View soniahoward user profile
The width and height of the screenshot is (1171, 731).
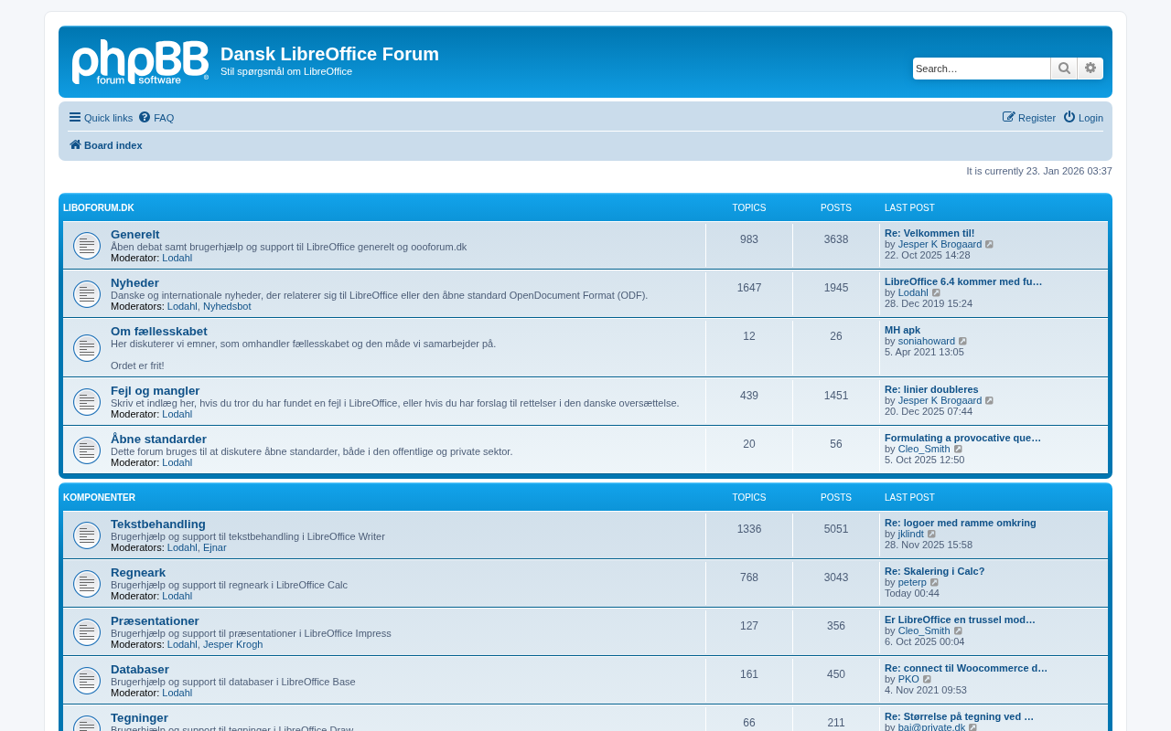point(927,341)
